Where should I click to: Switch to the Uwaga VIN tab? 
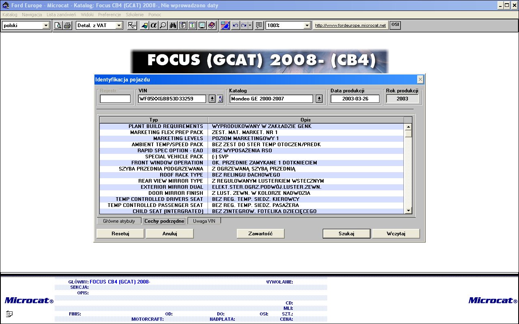pos(204,221)
